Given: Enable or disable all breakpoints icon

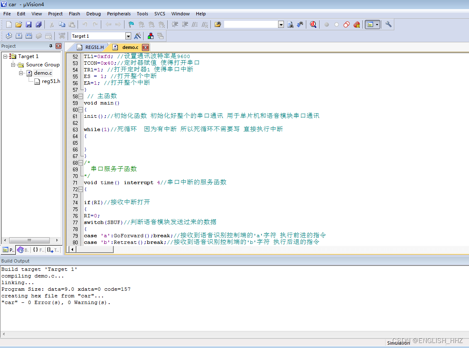Looking at the screenshot, I should pos(347,24).
